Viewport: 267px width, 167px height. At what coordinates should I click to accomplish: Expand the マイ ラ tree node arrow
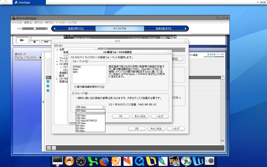click(x=57, y=61)
